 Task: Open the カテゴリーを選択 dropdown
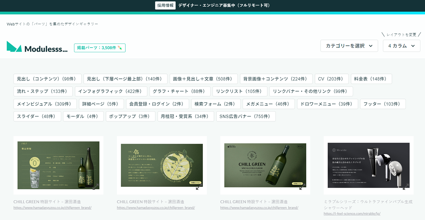click(x=349, y=46)
